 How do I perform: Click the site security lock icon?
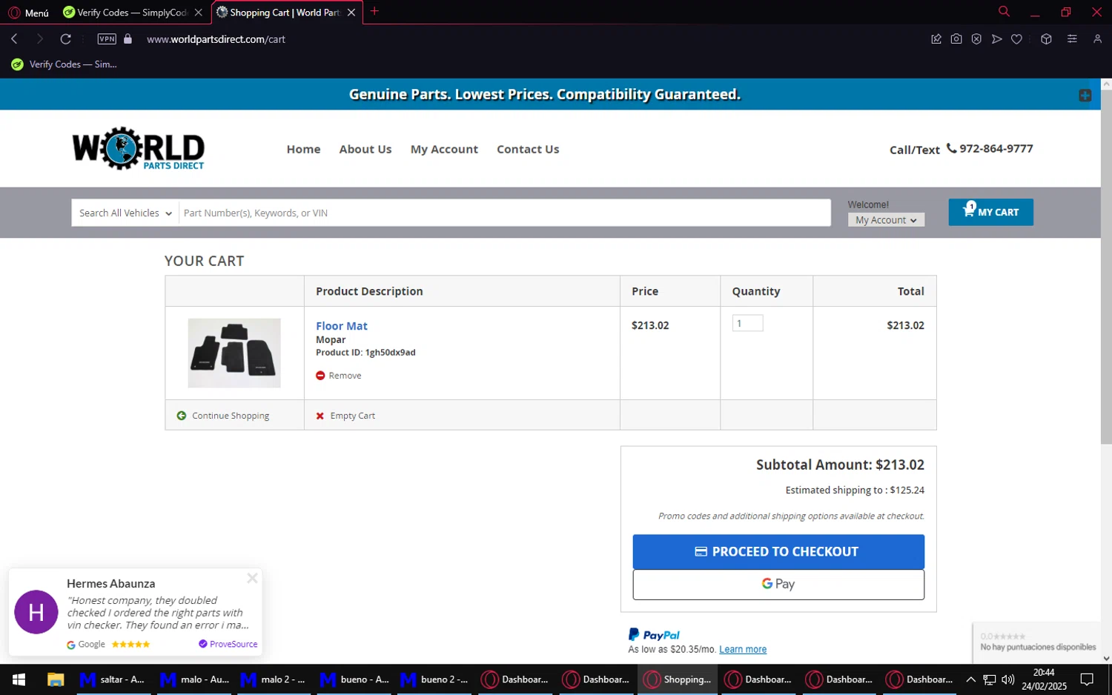(128, 39)
